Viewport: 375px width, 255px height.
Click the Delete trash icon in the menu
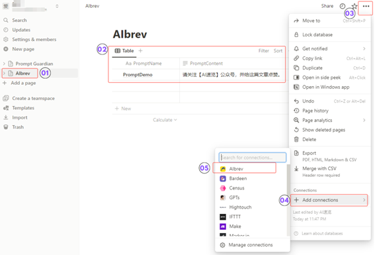pos(296,139)
